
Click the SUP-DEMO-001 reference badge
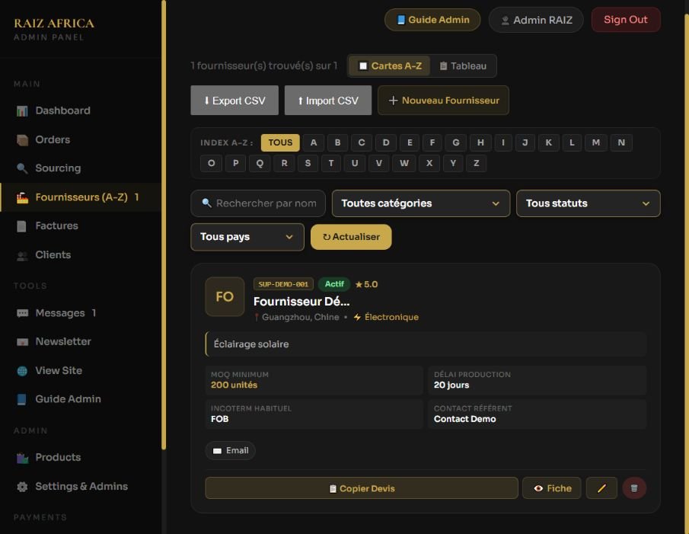(x=283, y=284)
